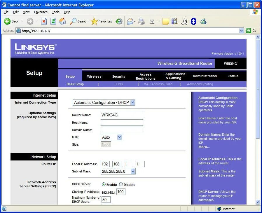
Task: Click the Router Name input field
Action: [x=122, y=115]
